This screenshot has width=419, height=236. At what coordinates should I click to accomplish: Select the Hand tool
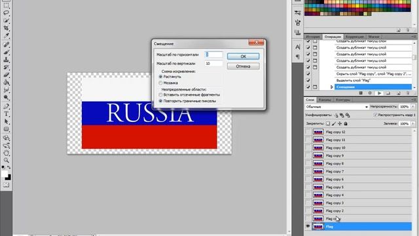point(6,153)
